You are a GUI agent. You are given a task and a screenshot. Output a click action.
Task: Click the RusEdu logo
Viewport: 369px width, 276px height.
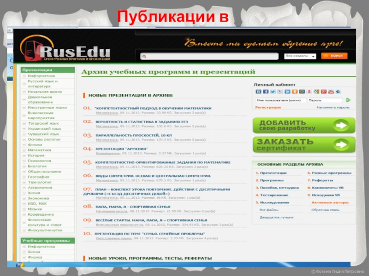point(65,48)
